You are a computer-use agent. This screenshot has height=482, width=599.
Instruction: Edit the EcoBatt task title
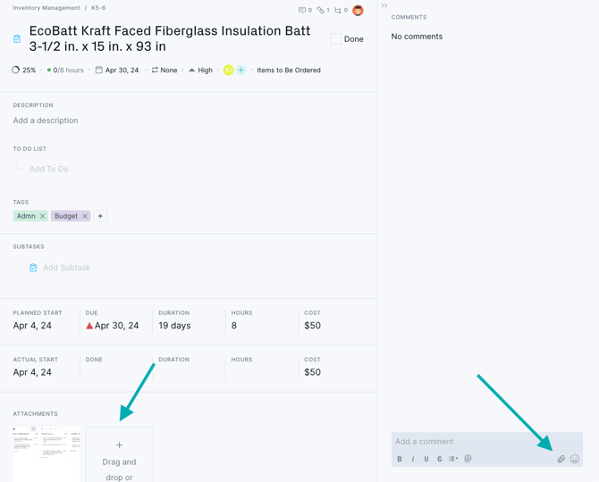coord(170,38)
